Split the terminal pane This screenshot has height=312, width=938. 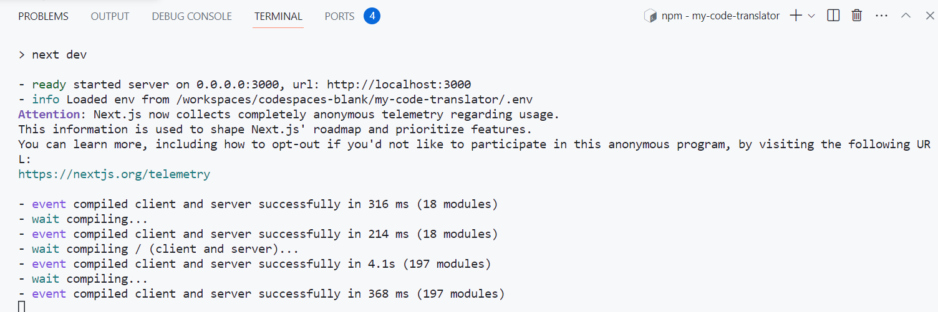coord(833,16)
